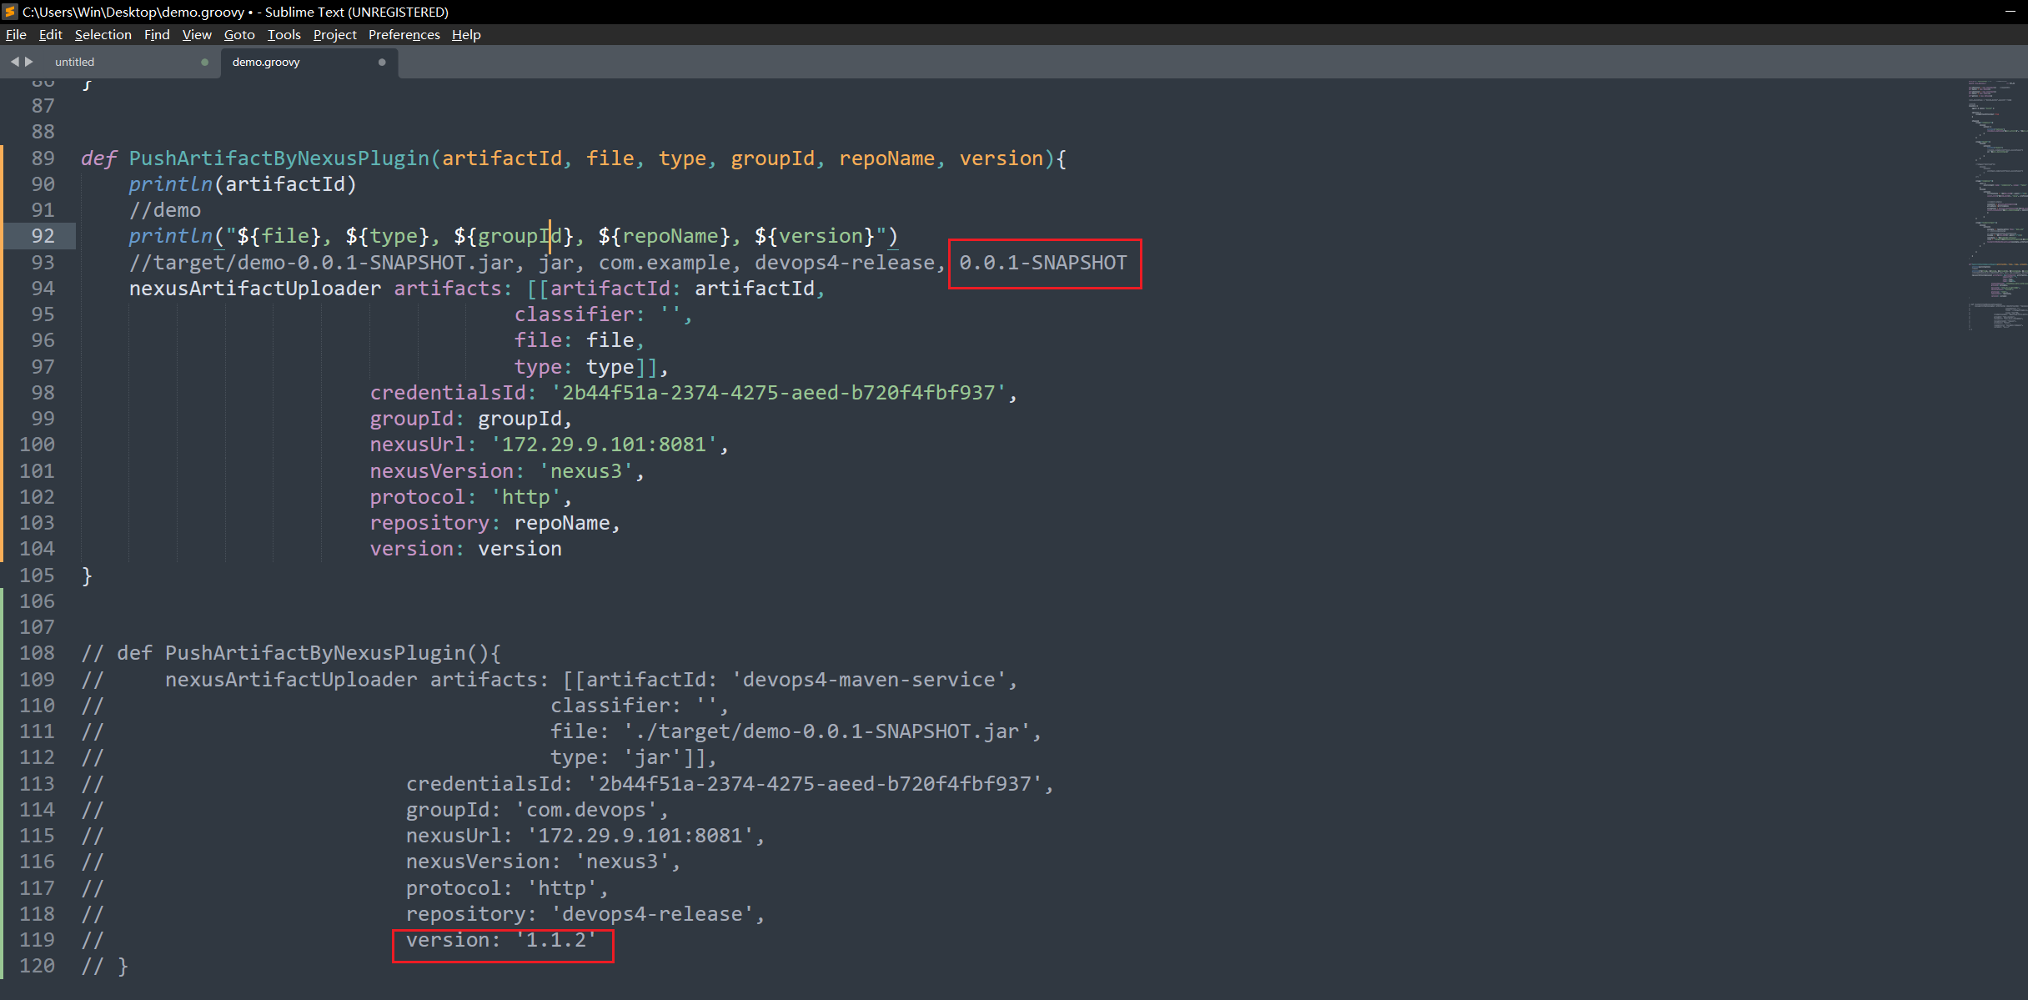Click the credentialsId string on line 98
The height and width of the screenshot is (1000, 2028).
pyautogui.click(x=779, y=393)
